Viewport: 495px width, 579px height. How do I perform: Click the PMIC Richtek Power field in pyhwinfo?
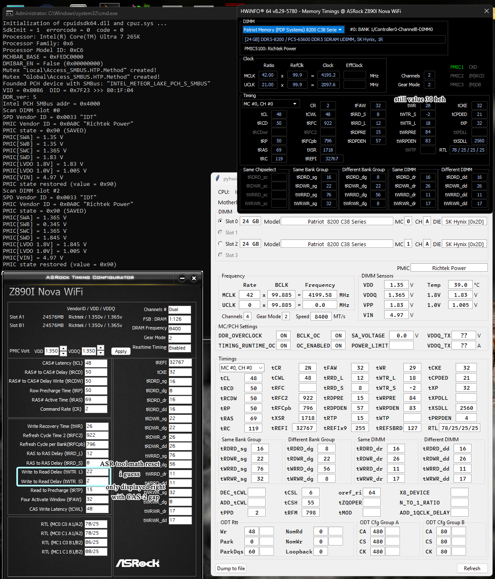[x=449, y=268]
